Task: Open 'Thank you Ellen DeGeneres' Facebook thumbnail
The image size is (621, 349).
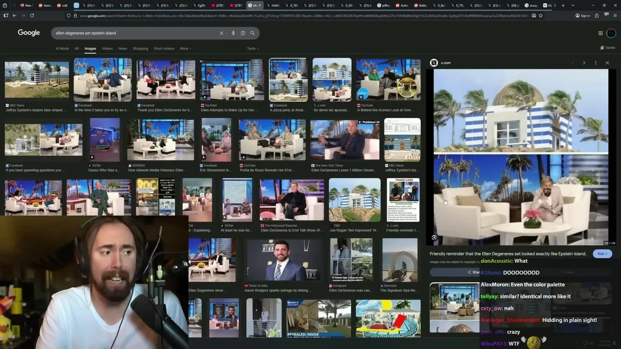Action: pyautogui.click(x=166, y=79)
